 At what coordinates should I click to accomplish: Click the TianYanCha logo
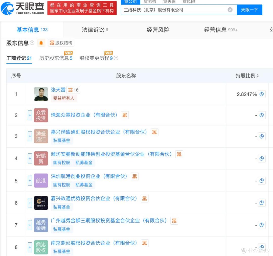pos(22,8)
